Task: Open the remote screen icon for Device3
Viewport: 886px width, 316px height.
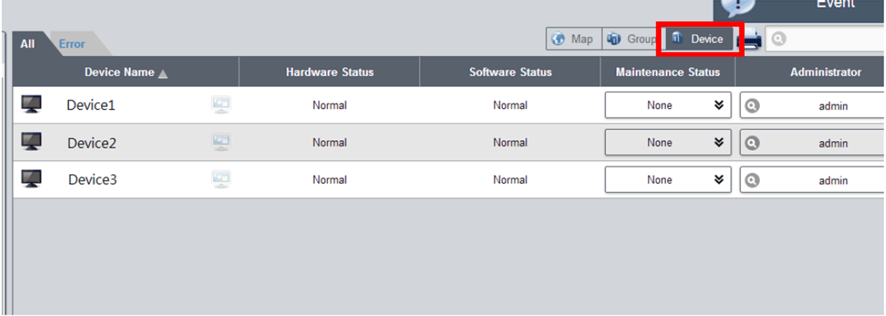Action: (x=221, y=179)
